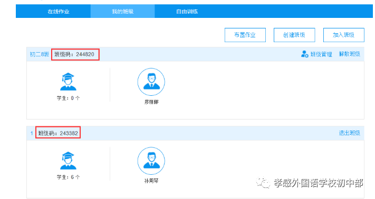The width and height of the screenshot is (375, 199).
Task: Click teacher name 孙周琴
Action: tap(151, 181)
